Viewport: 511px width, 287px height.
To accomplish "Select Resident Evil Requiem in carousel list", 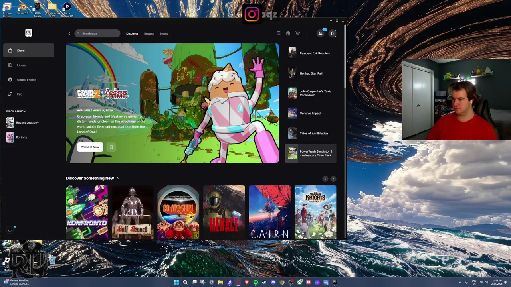I will (311, 53).
